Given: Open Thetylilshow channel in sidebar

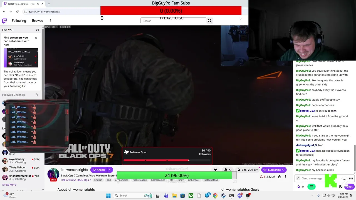Looking at the screenshot, I should tap(21, 169).
